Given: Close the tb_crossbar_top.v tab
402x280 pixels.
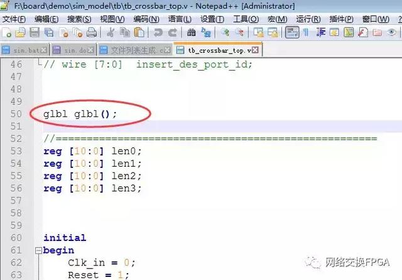Looking at the screenshot, I should (x=255, y=50).
